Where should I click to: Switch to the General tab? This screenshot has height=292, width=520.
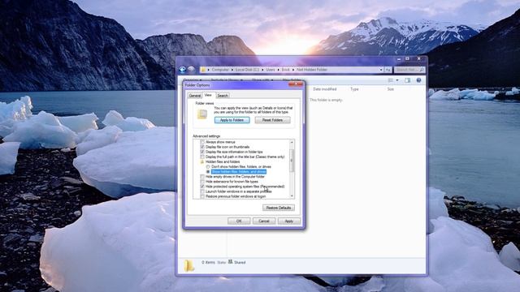(x=195, y=96)
